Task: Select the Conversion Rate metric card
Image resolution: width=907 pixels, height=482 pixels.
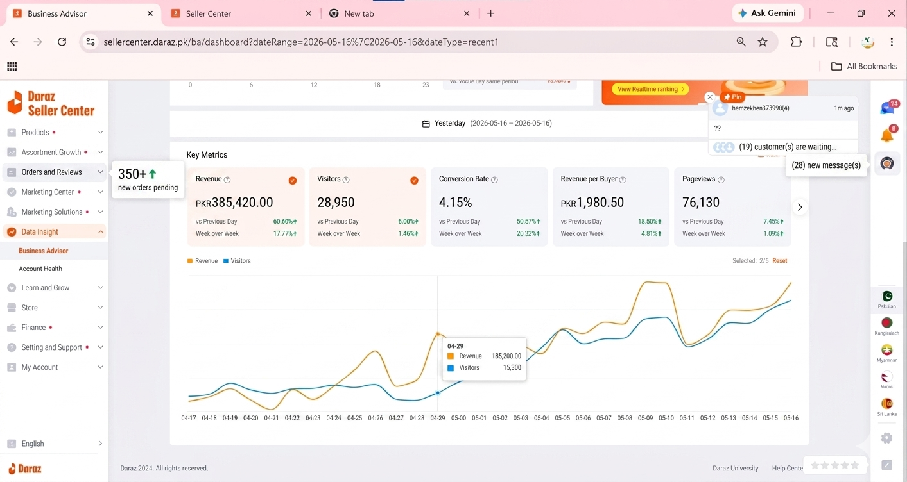Action: click(489, 206)
